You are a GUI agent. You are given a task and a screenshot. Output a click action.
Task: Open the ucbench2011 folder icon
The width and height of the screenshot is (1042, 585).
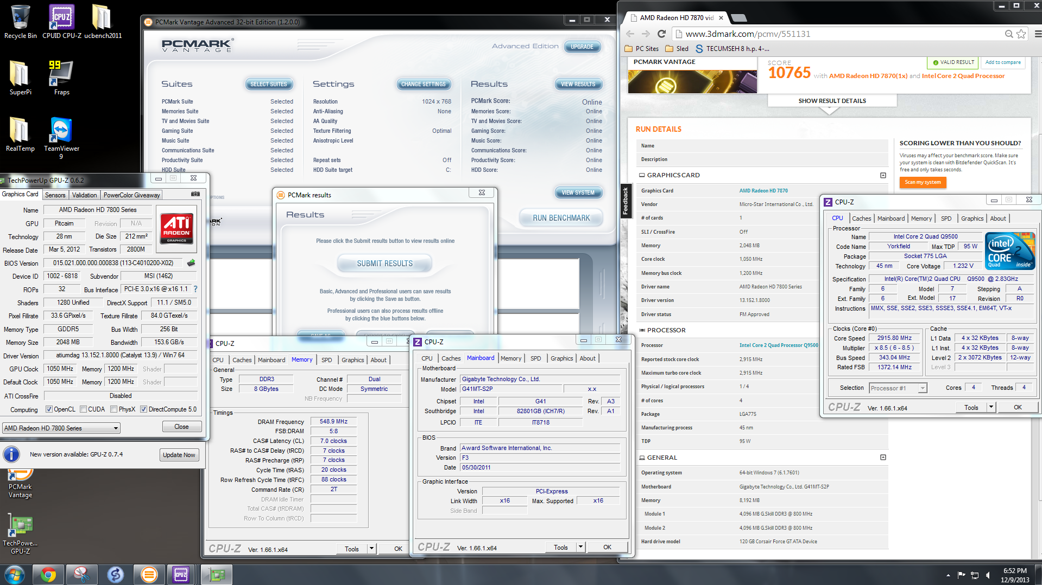coord(102,22)
